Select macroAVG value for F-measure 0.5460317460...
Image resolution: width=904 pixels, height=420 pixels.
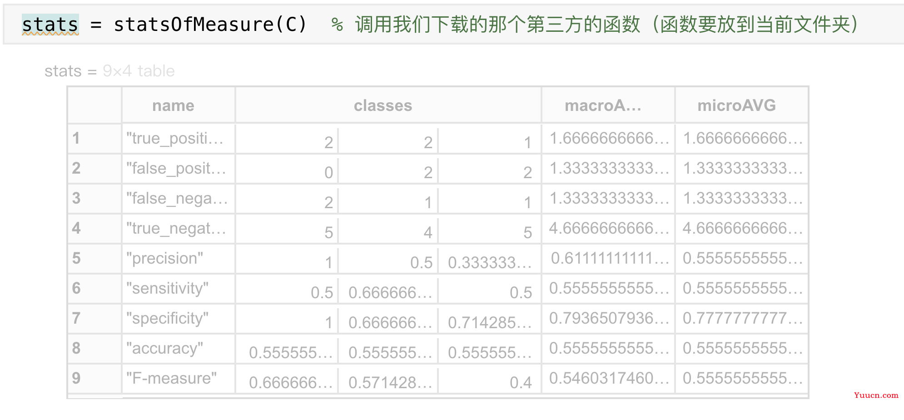pos(608,378)
